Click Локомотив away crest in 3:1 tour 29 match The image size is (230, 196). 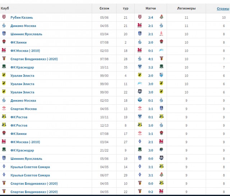pos(161,174)
